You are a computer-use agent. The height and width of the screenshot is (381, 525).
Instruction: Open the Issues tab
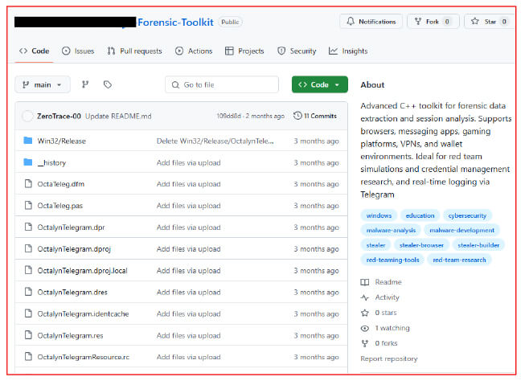click(78, 51)
